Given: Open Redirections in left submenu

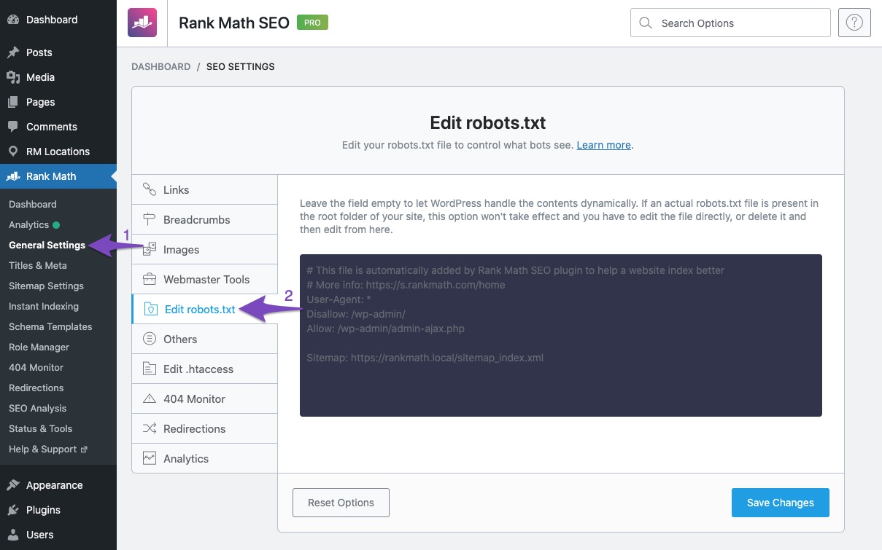Looking at the screenshot, I should tap(36, 388).
